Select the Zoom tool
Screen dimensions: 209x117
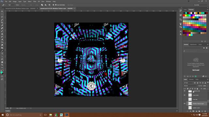[x=2, y=65]
